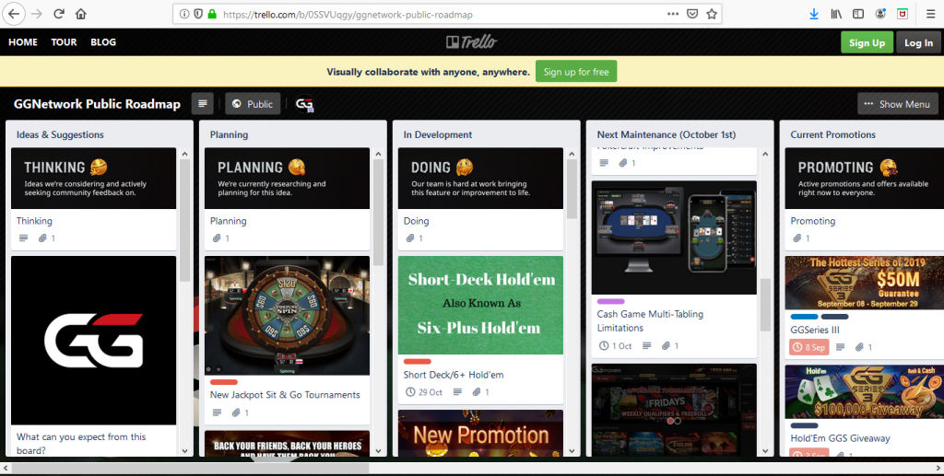Open the Firefox downloads arrow icon
This screenshot has width=944, height=476.
813,14
